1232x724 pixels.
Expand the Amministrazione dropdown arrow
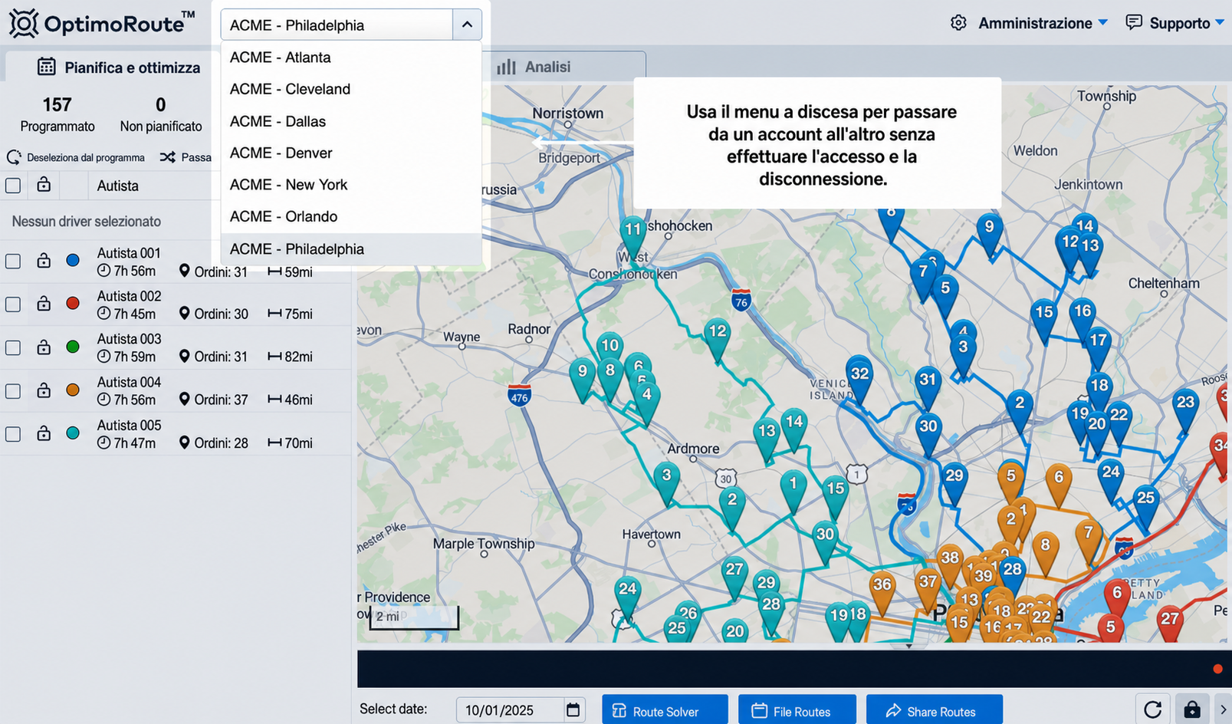tap(1103, 23)
